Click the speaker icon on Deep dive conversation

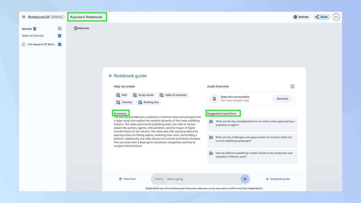[214, 98]
